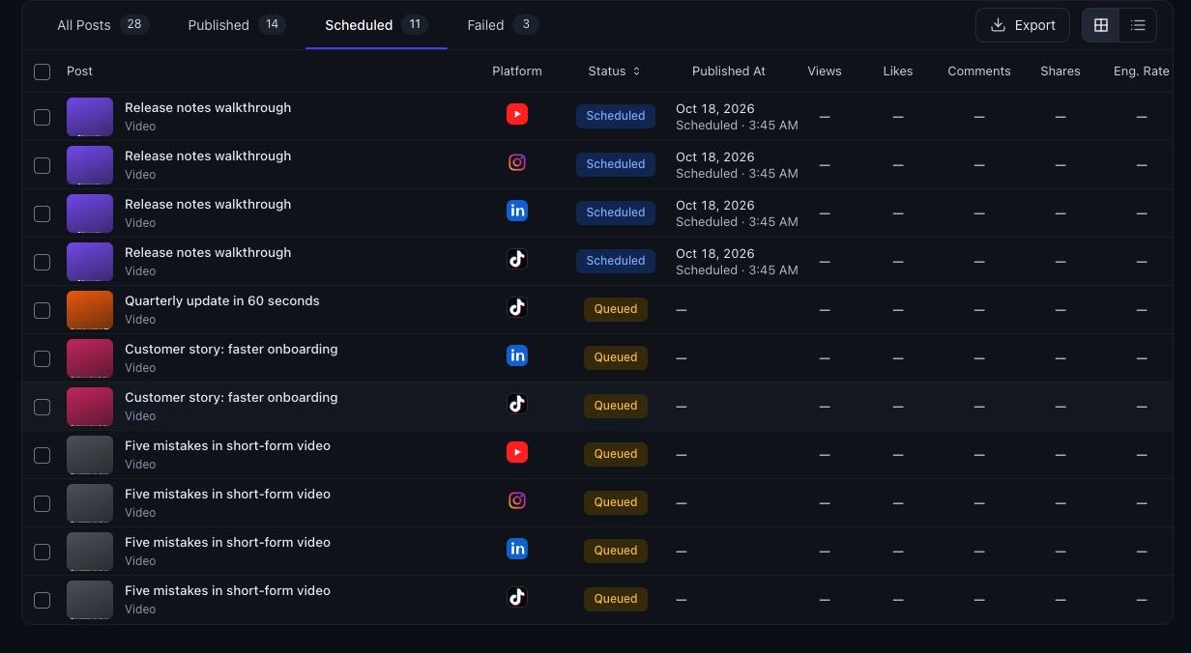
Task: Click Scheduled badge on YouTube Release notes row
Action: [x=616, y=116]
